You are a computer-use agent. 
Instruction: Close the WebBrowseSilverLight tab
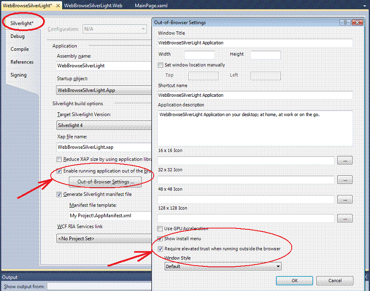(58, 5)
